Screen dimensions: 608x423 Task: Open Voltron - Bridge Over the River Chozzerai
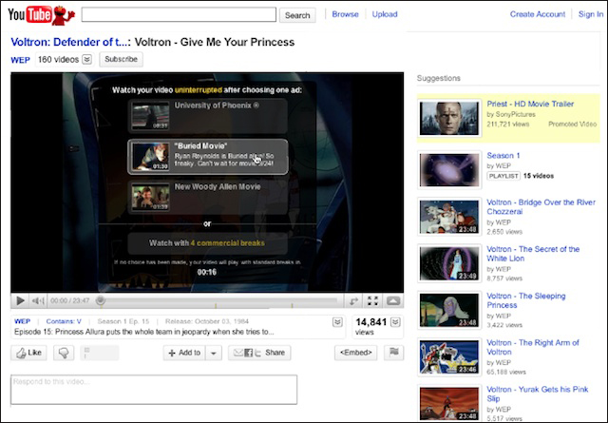pyautogui.click(x=541, y=207)
